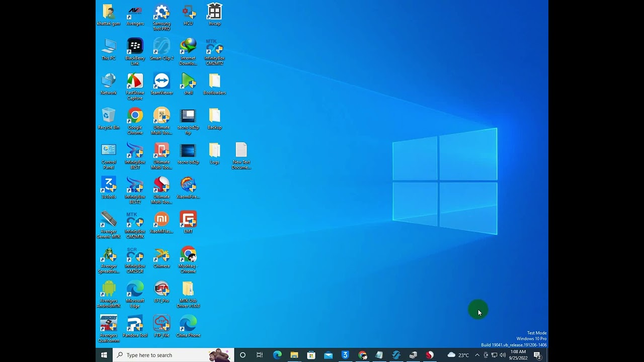This screenshot has width=644, height=362.
Task: Open Avengers AndroidMTK shortcut
Action: point(109,295)
